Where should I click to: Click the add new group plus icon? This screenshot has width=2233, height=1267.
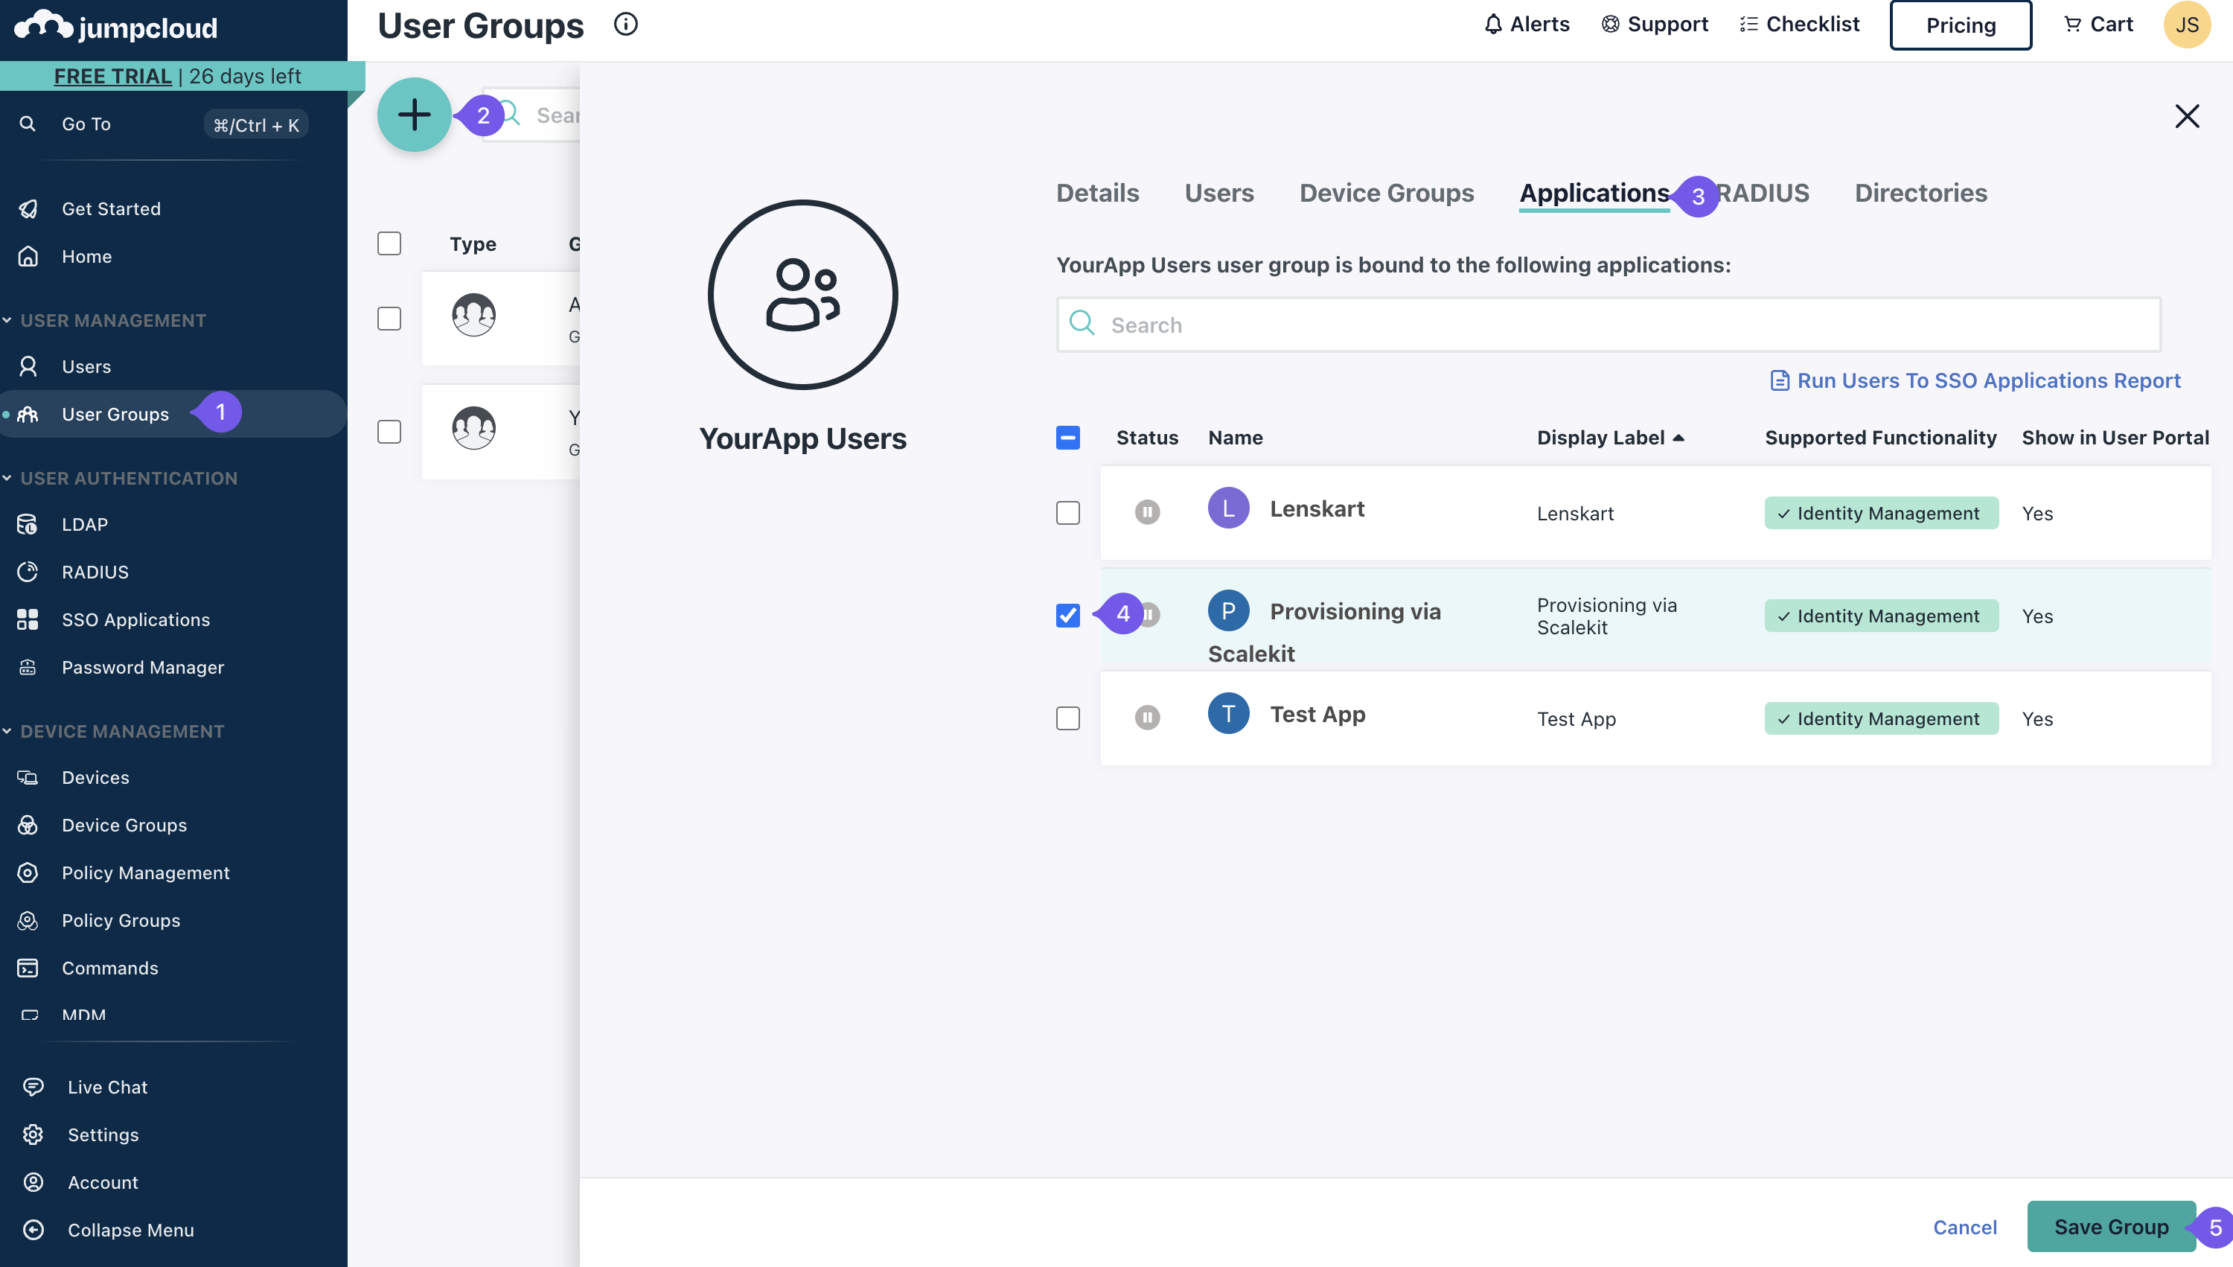[412, 112]
